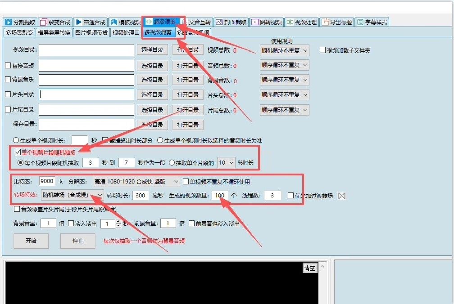454x304 pixels.
Task: Click 打开目录 for 片头目录 row
Action: (x=188, y=95)
